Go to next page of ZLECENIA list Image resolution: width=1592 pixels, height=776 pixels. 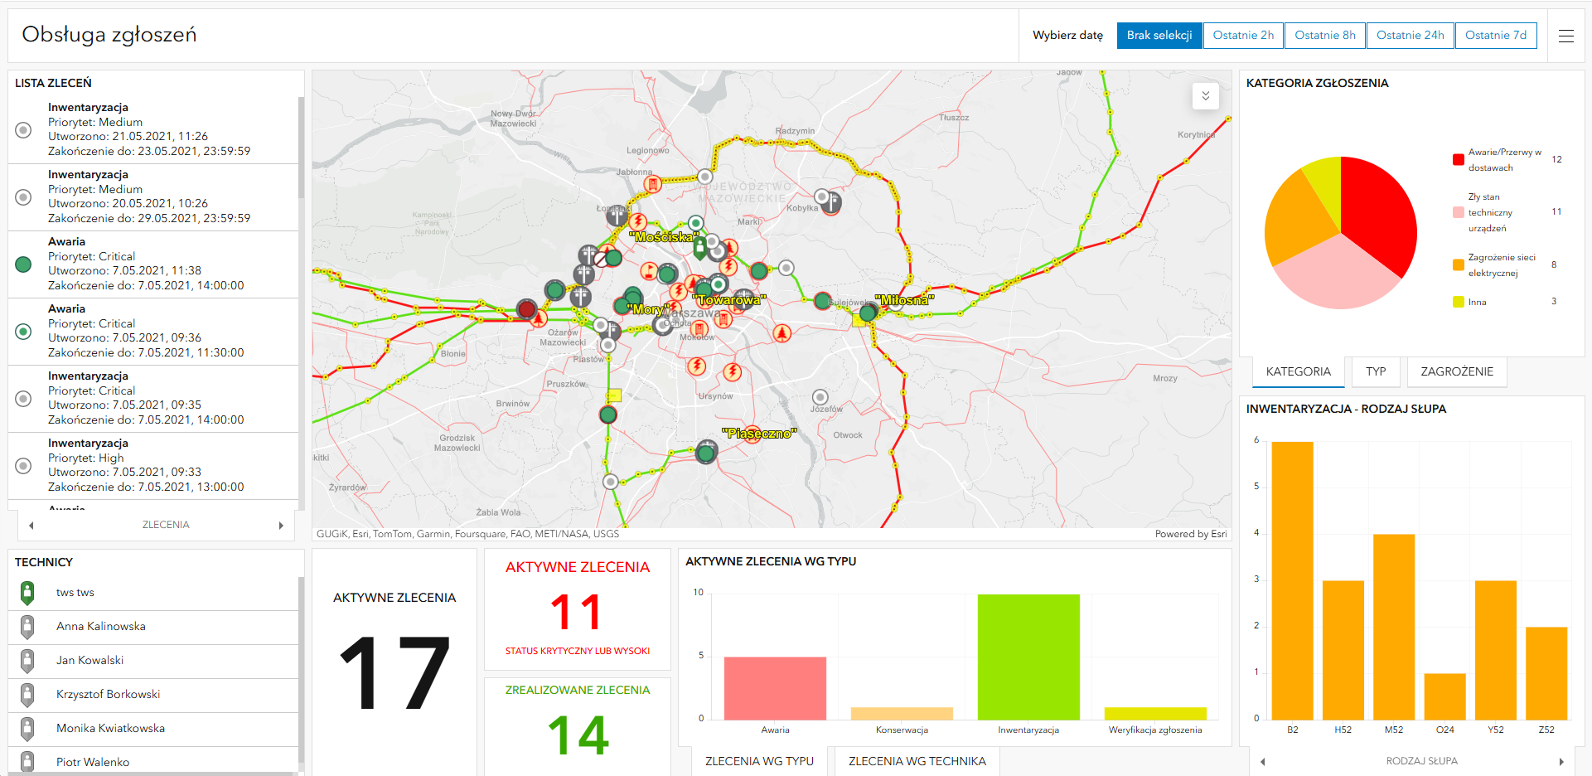(x=281, y=526)
